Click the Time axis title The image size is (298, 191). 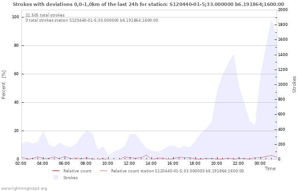(270, 169)
